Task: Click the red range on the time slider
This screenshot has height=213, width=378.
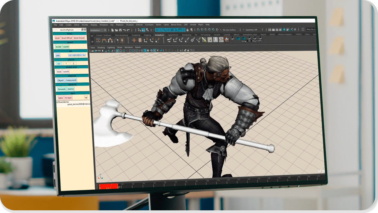Action: [x=108, y=187]
